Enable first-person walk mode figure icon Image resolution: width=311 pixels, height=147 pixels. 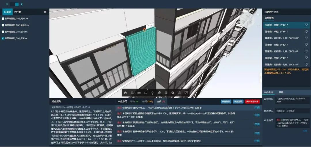(153, 93)
